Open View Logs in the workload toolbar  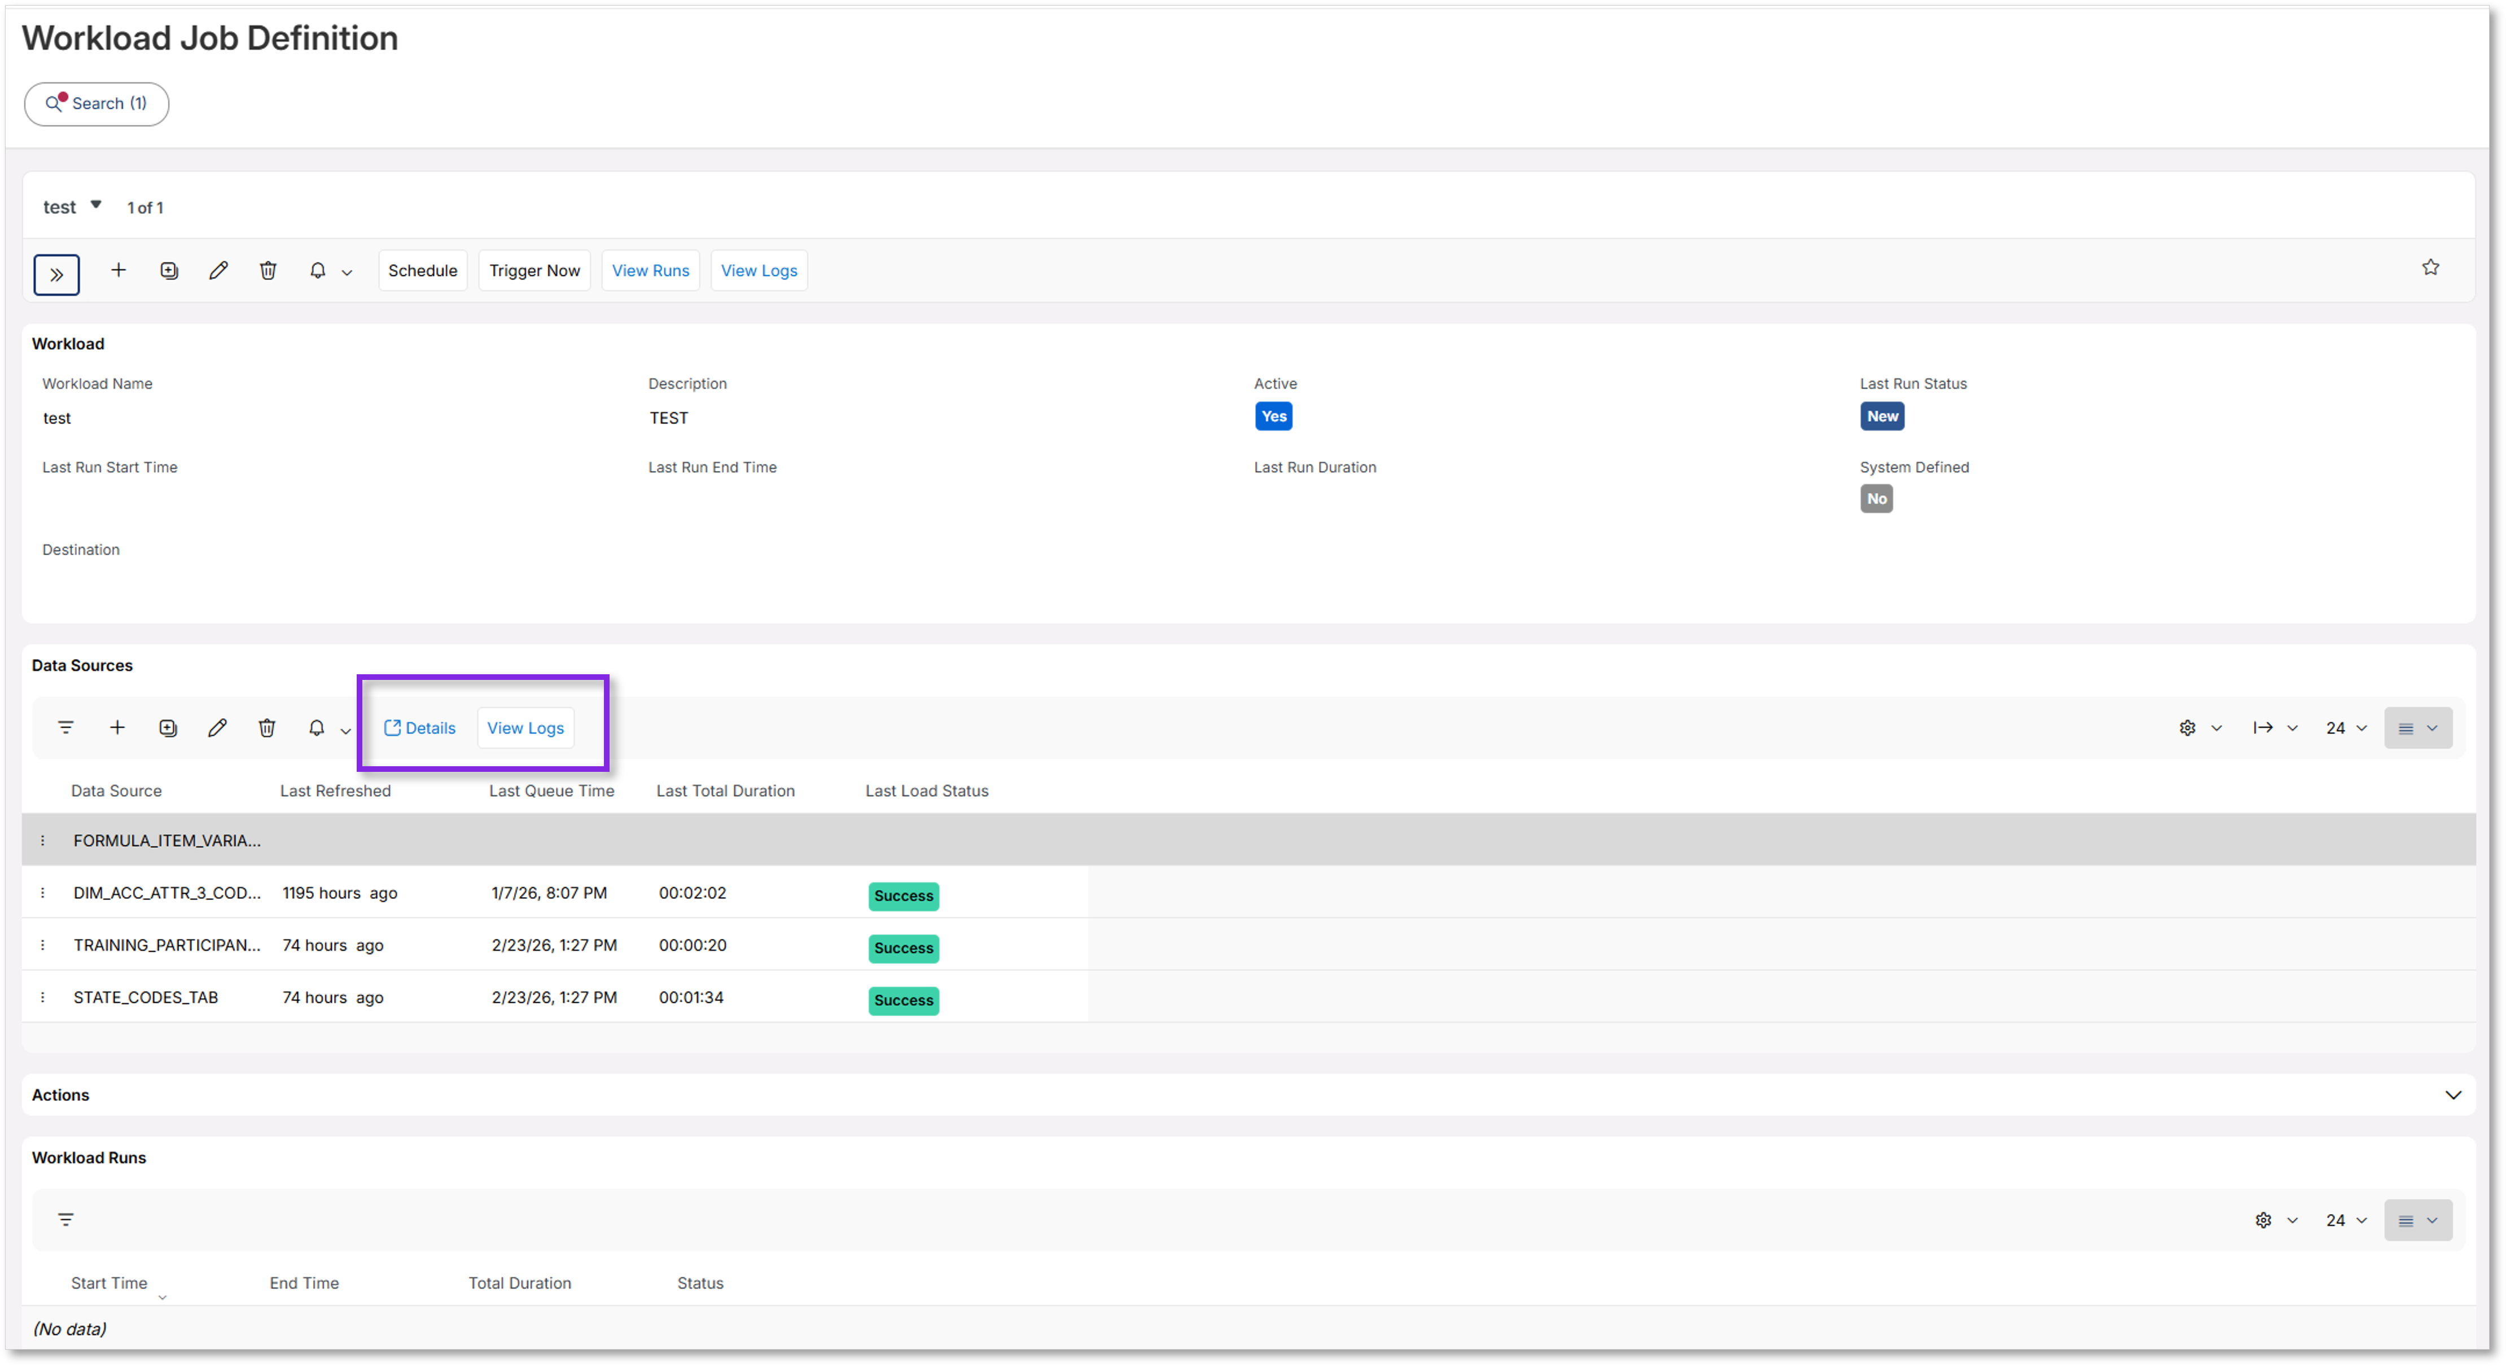pos(759,270)
